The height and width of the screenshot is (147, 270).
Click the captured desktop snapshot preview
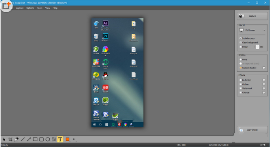click(117, 72)
